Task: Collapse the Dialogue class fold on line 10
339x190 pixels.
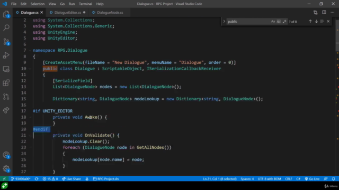Action: pyautogui.click(x=30, y=69)
